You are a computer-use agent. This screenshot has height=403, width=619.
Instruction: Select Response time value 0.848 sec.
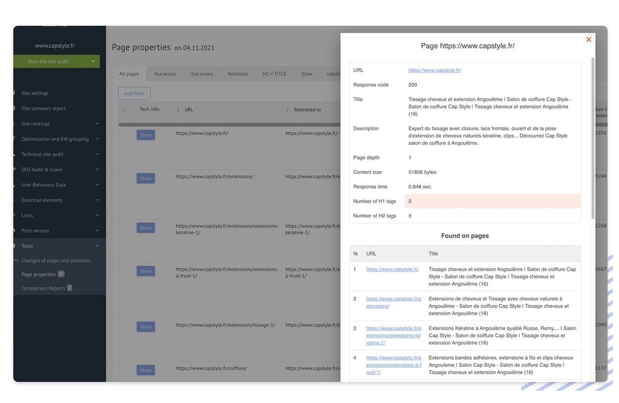[420, 187]
